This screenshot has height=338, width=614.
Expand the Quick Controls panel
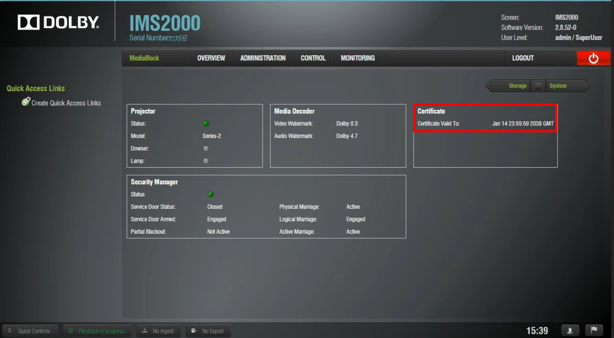[x=30, y=331]
